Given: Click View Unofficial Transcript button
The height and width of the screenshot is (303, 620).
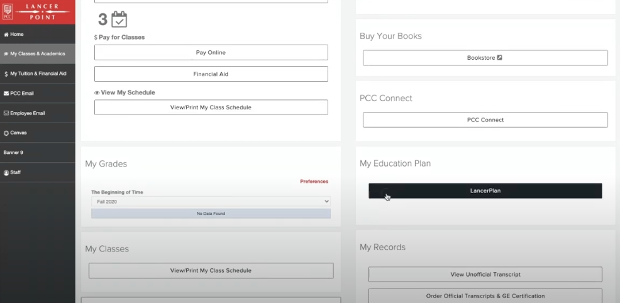Looking at the screenshot, I should click(485, 274).
